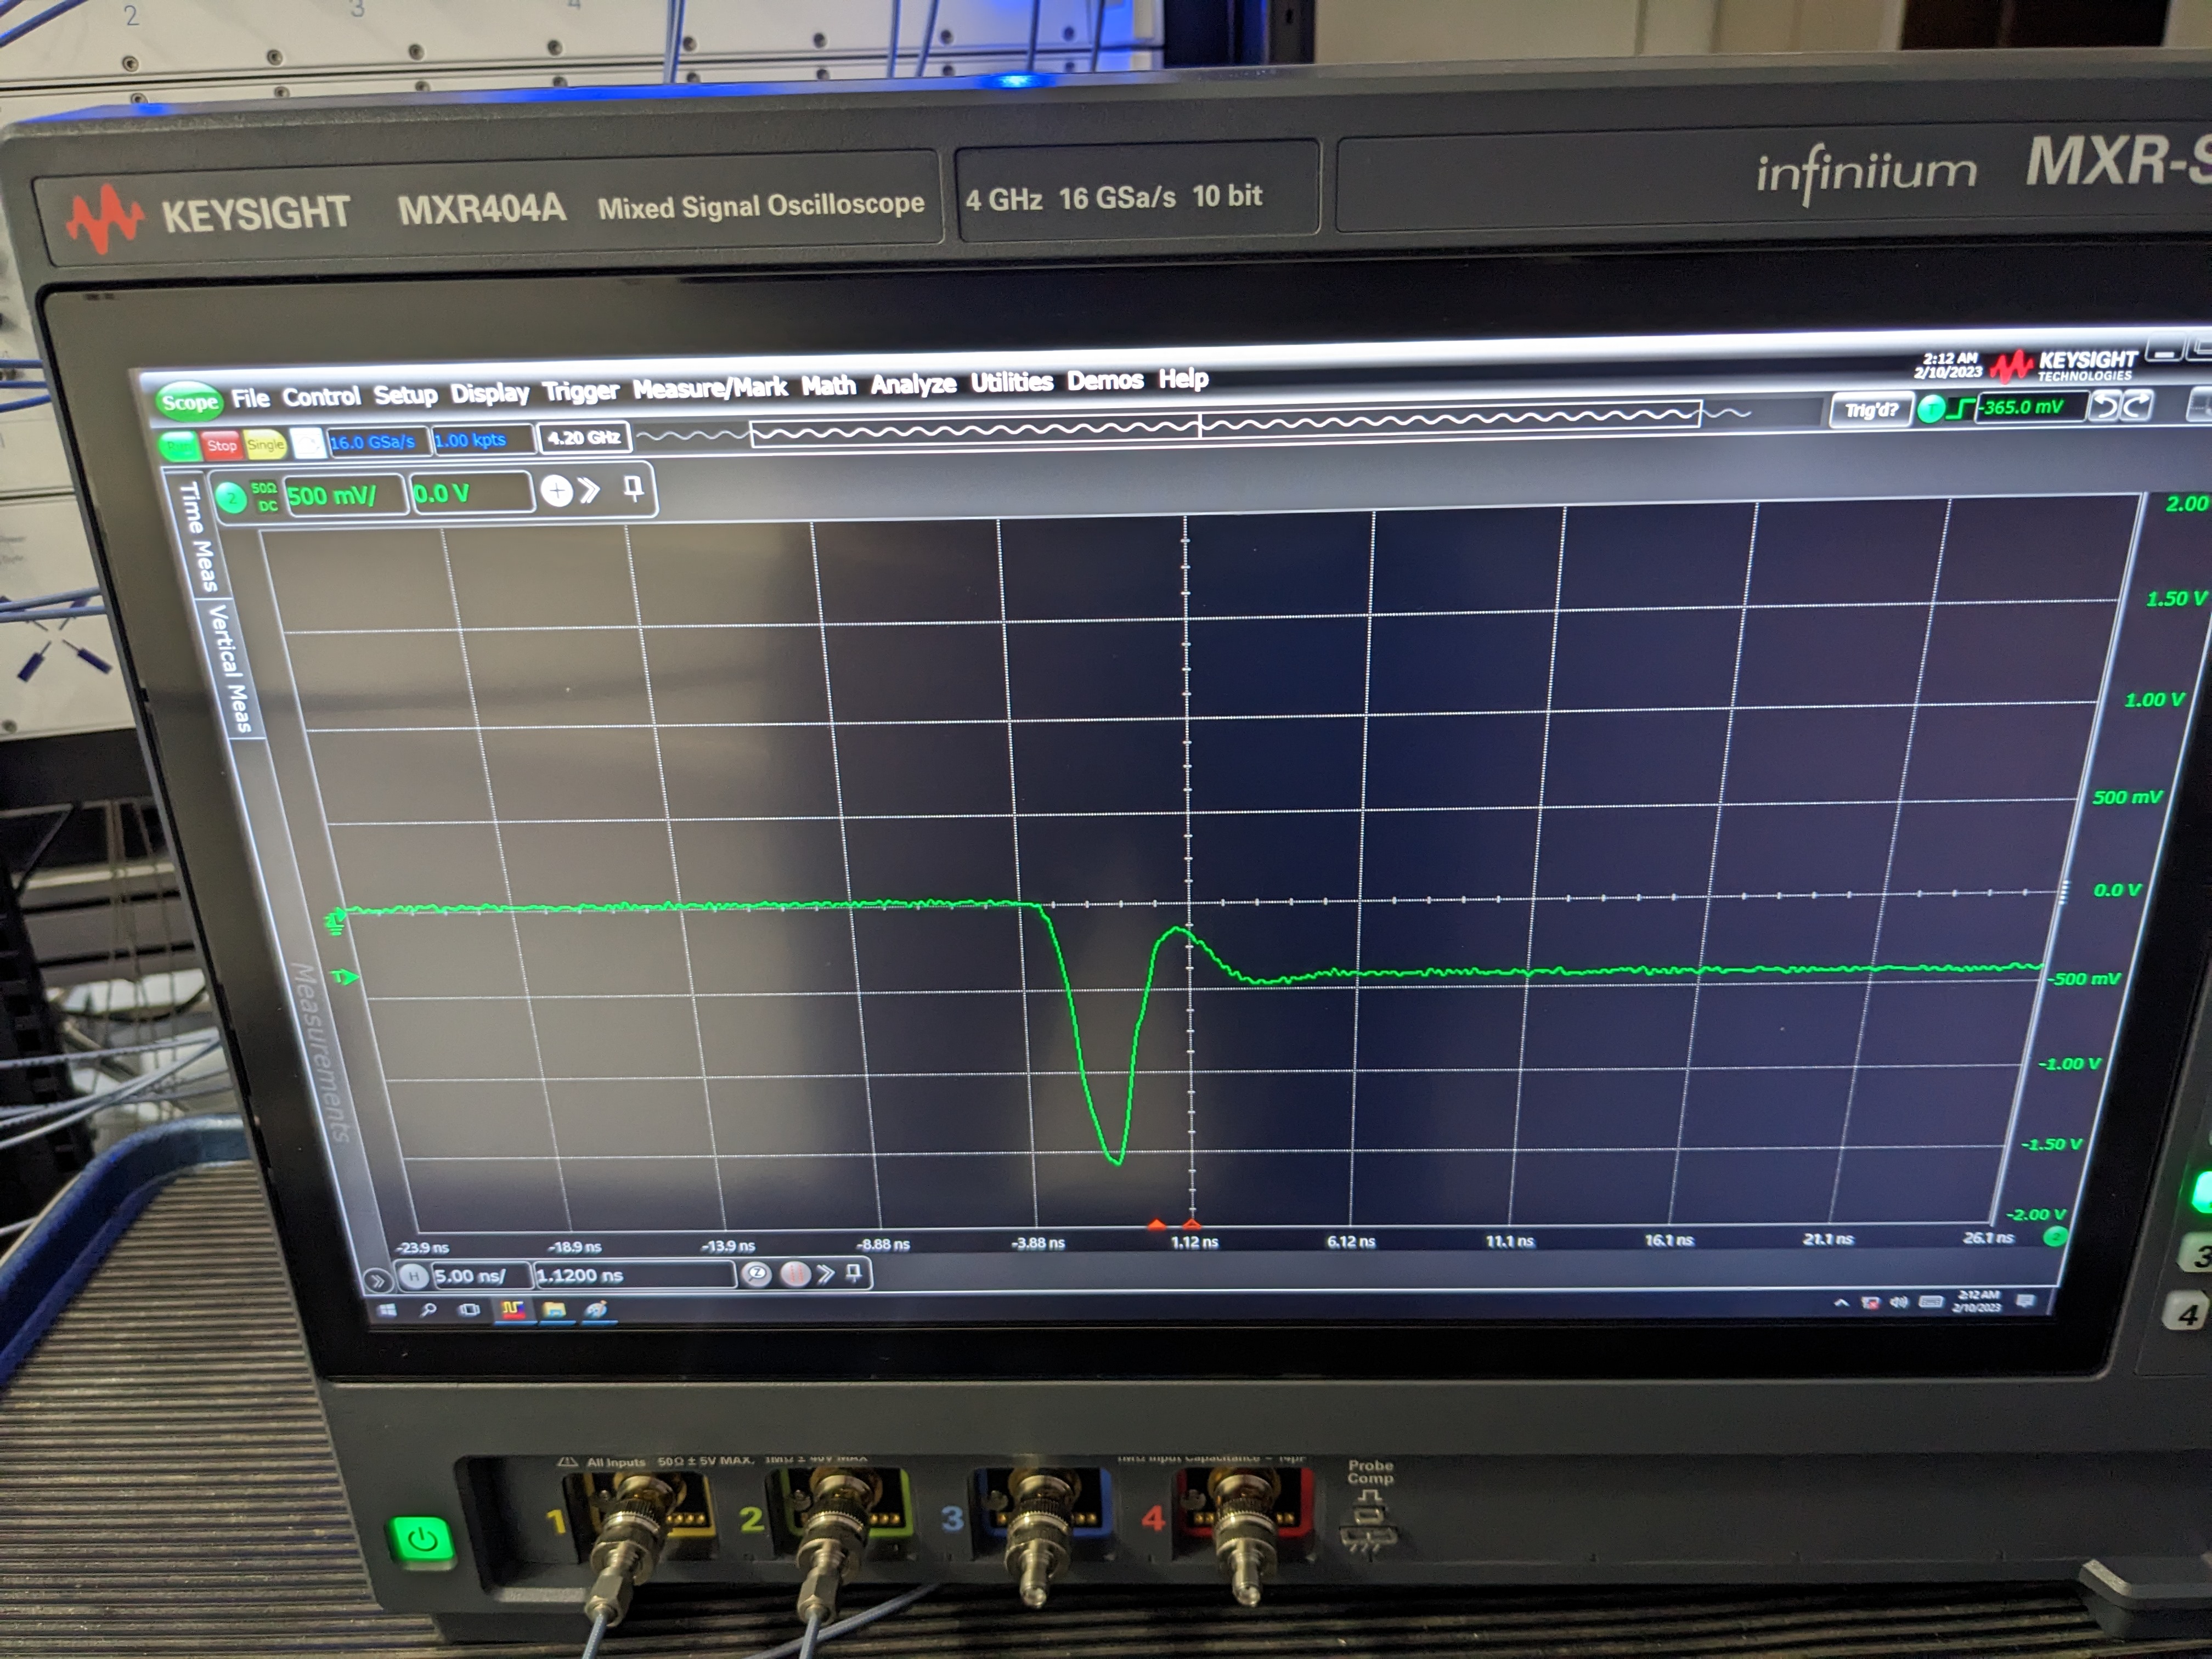Click the red Stop button
2212x1659 pixels.
(221, 446)
